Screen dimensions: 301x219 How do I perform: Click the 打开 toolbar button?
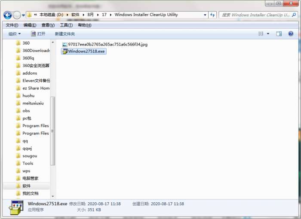pyautogui.click(x=38, y=34)
